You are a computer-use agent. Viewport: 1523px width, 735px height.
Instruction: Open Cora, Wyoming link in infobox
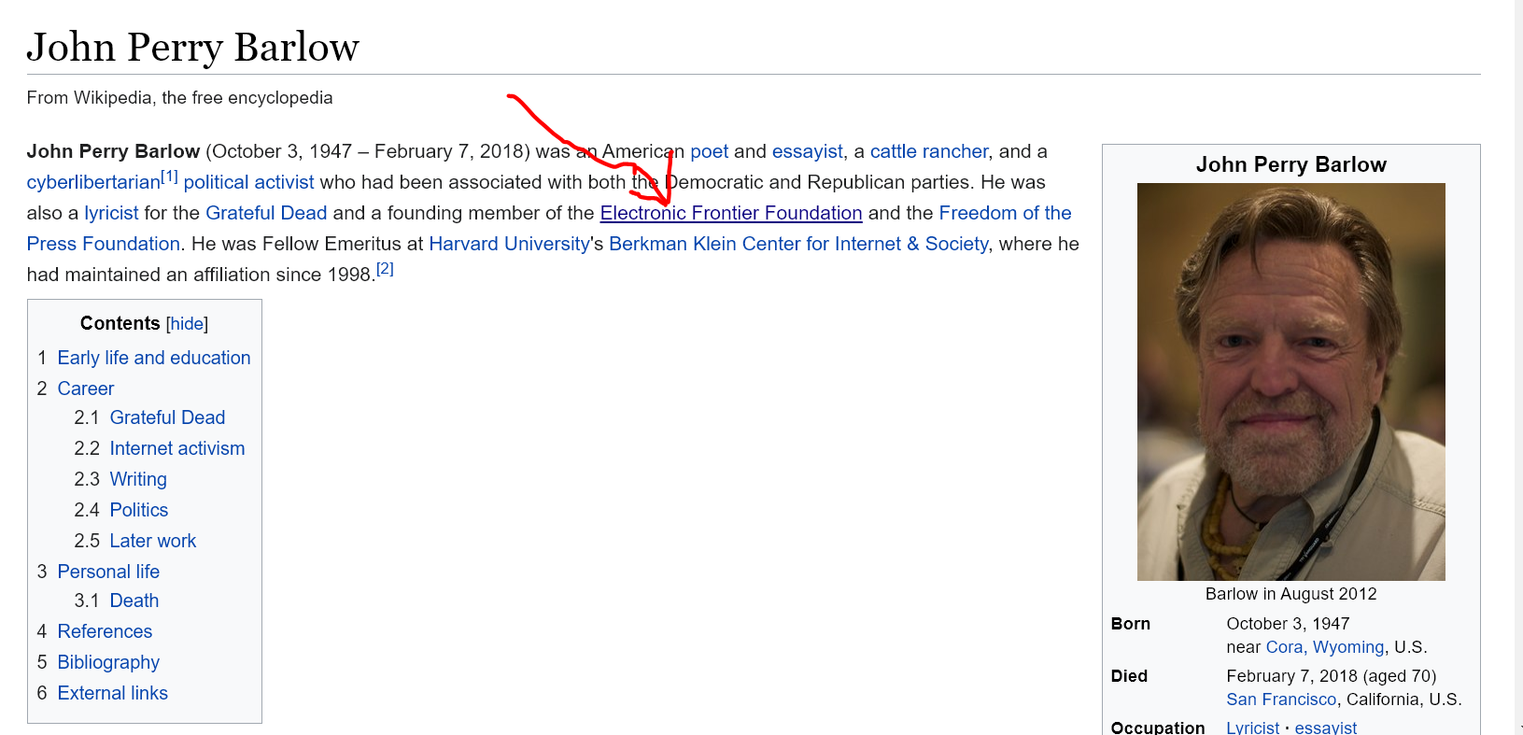tap(1325, 647)
